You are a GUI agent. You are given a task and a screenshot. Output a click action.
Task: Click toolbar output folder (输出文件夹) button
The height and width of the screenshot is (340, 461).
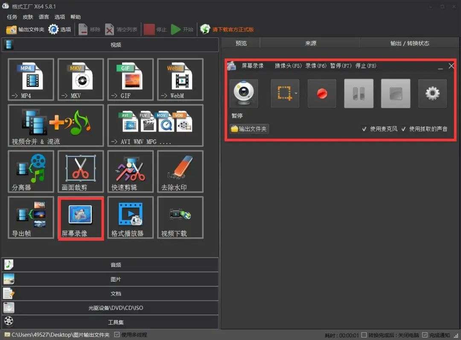pyautogui.click(x=25, y=29)
